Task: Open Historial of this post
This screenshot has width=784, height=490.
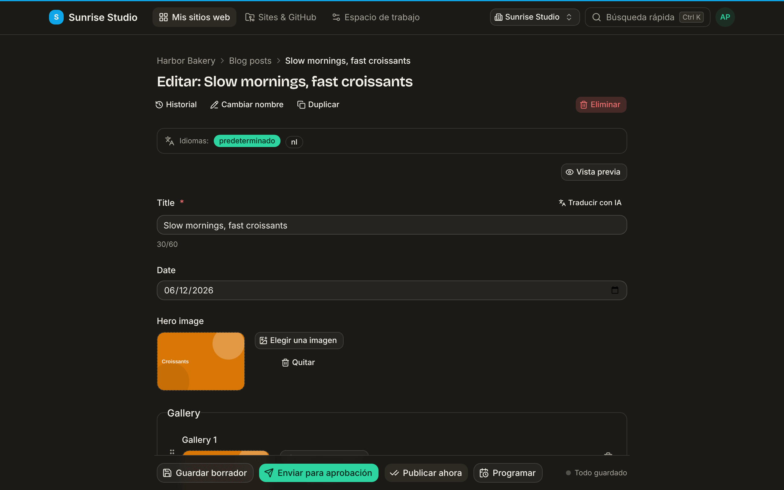Action: click(176, 104)
